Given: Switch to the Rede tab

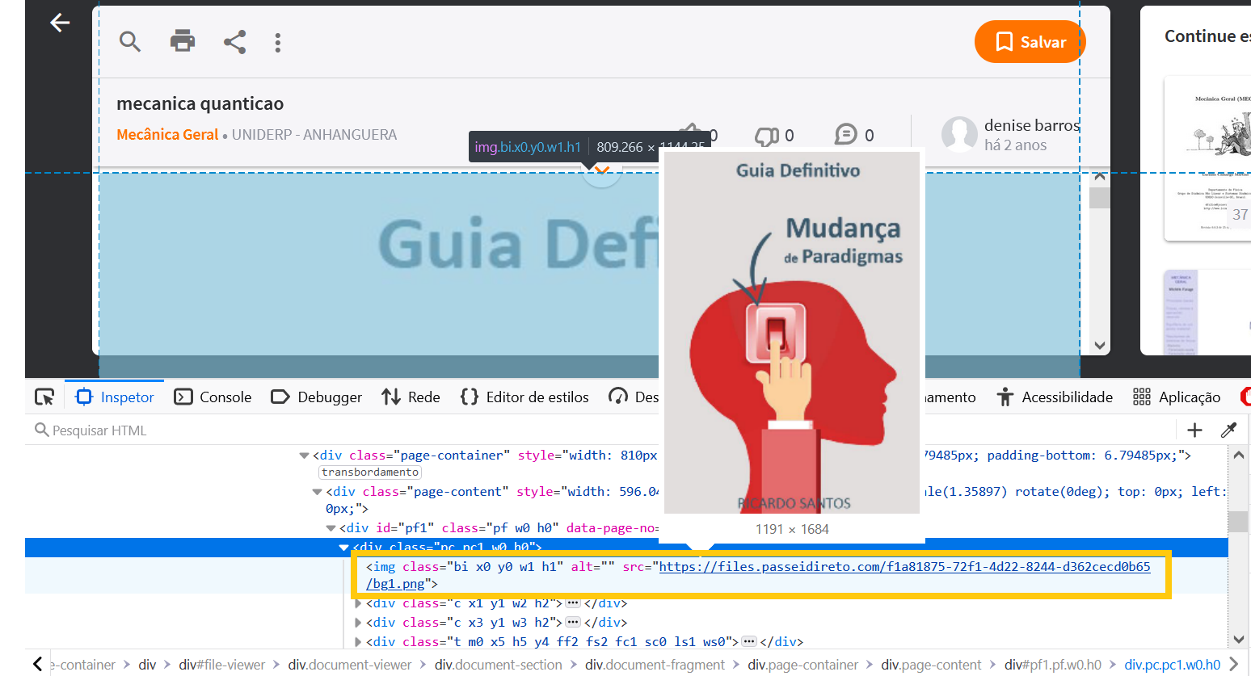Looking at the screenshot, I should click(411, 397).
